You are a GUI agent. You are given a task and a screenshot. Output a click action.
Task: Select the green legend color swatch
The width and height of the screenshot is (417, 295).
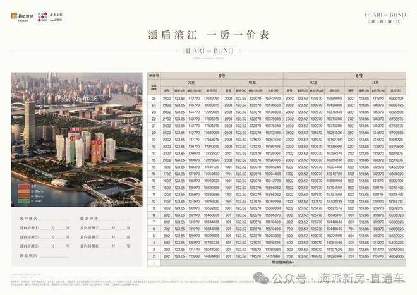(23, 201)
